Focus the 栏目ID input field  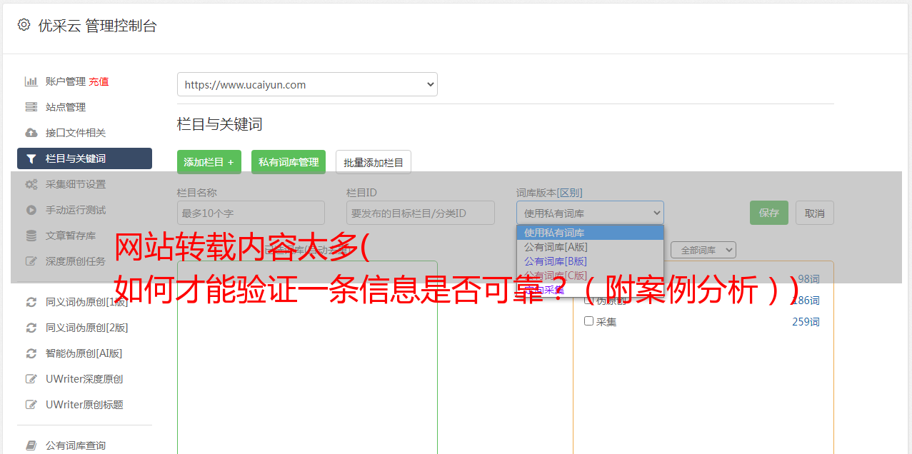pos(421,213)
